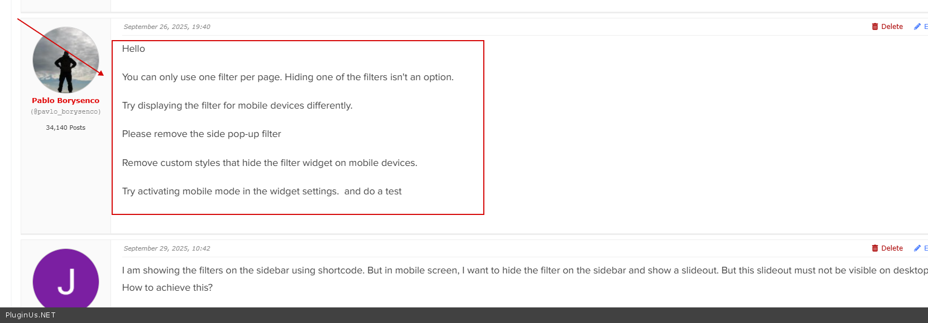Image resolution: width=928 pixels, height=323 pixels.
Task: Click the "Hello" line in Pablo's reply
Action: (133, 49)
